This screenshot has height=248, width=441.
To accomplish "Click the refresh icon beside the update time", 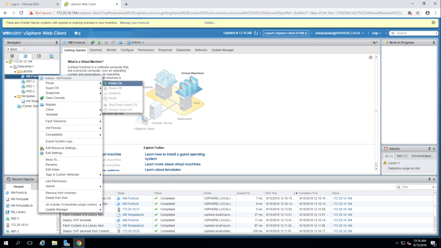I will click(x=256, y=33).
